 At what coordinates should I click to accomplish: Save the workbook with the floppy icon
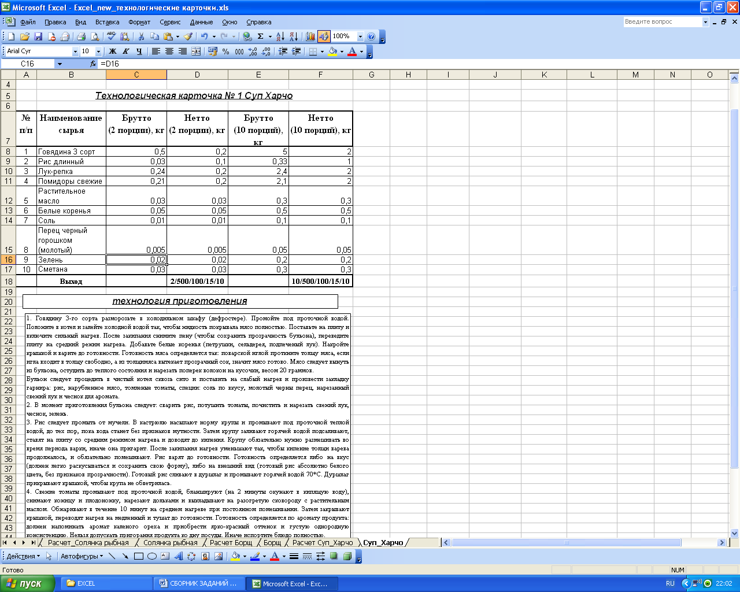click(38, 36)
